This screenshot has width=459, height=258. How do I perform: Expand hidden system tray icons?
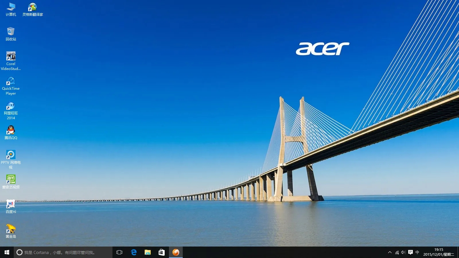(390, 252)
